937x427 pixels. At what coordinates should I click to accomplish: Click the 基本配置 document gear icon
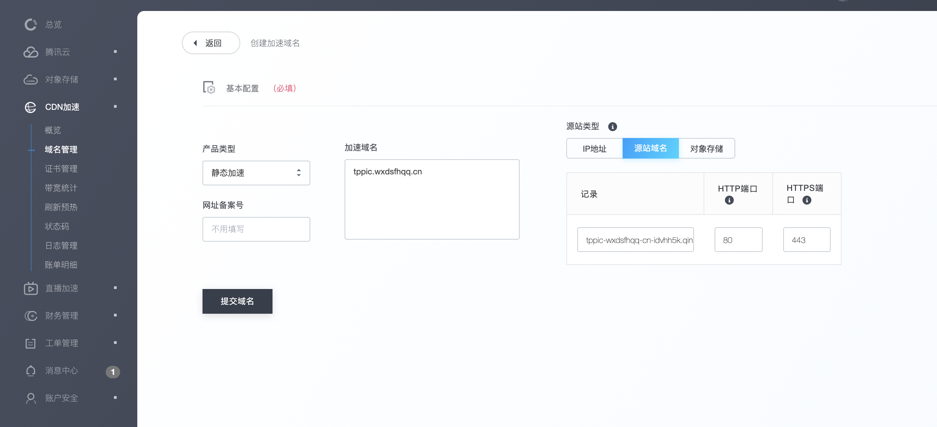click(x=209, y=88)
